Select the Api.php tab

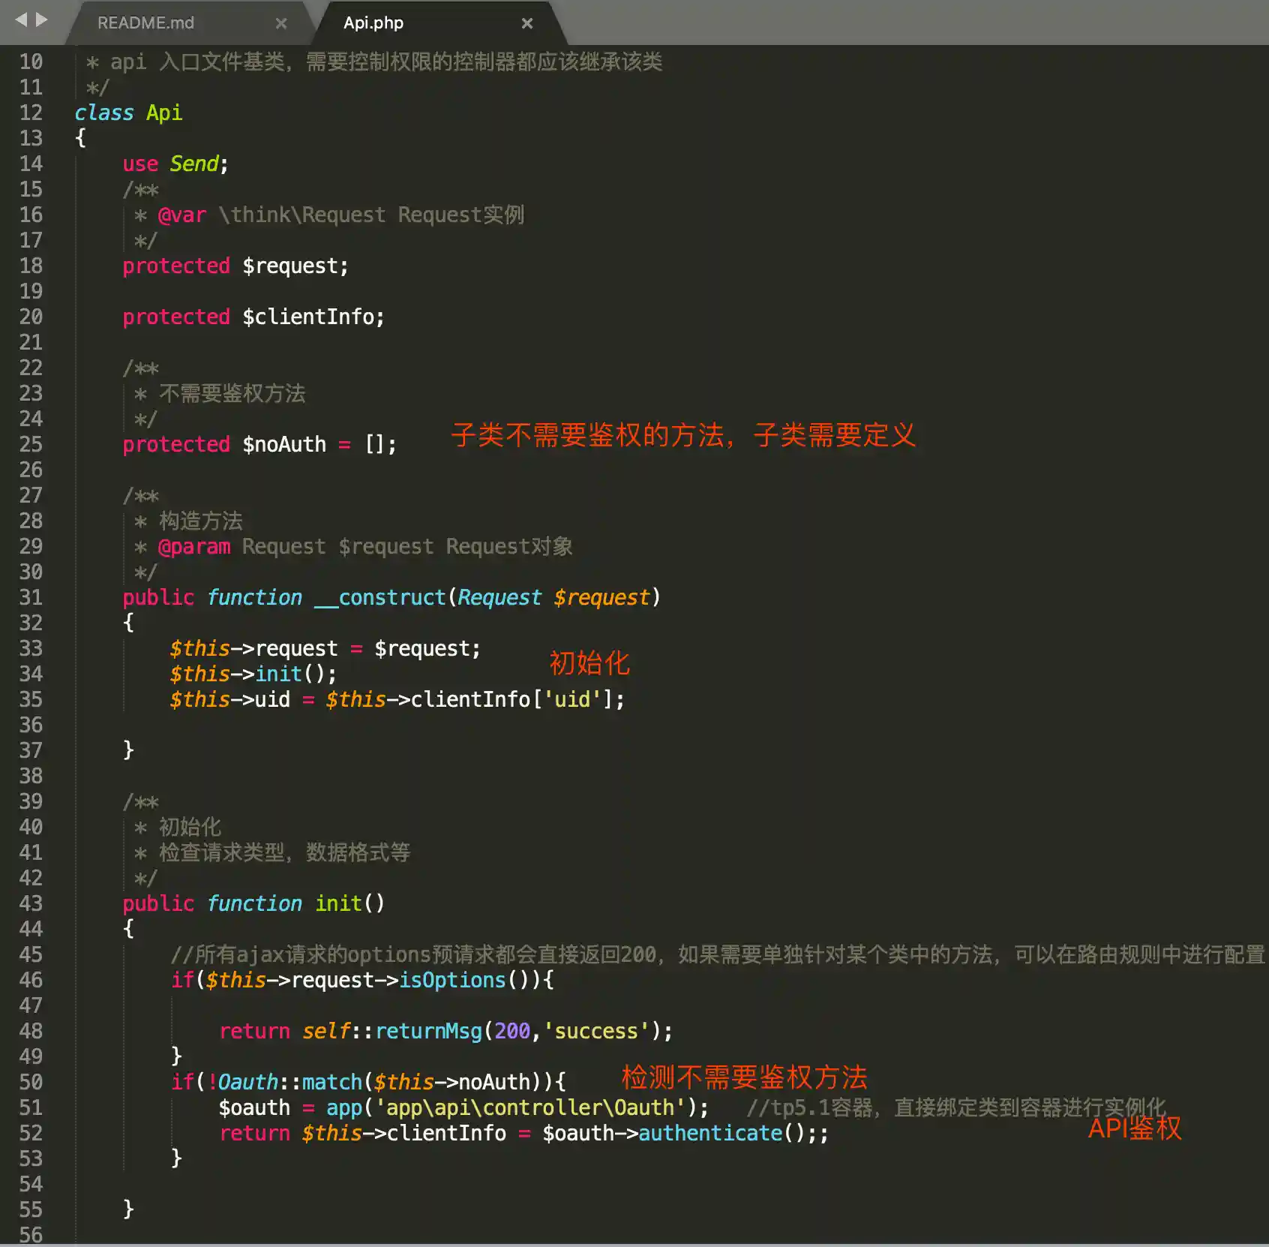373,23
